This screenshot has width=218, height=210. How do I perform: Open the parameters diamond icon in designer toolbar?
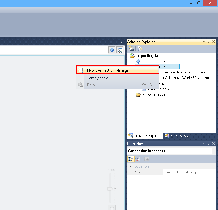tap(112, 50)
